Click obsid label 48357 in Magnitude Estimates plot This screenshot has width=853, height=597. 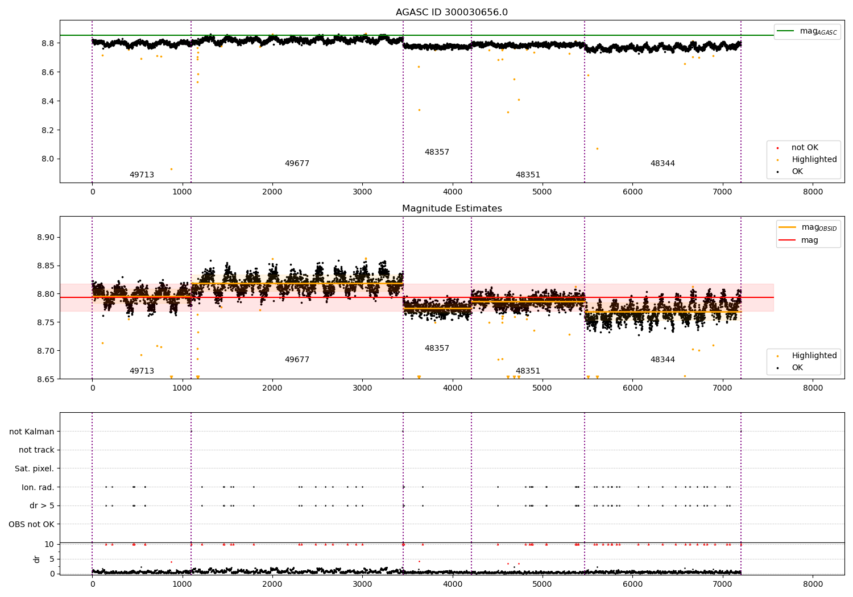point(437,349)
